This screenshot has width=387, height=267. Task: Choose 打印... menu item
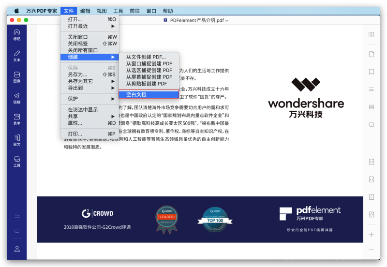(x=90, y=134)
